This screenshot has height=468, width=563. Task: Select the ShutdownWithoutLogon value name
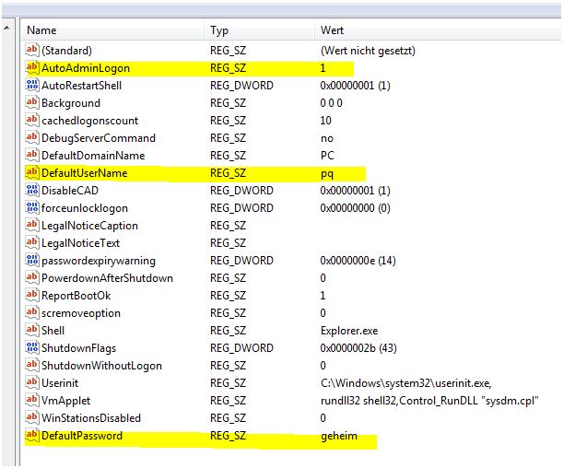pyautogui.click(x=101, y=366)
